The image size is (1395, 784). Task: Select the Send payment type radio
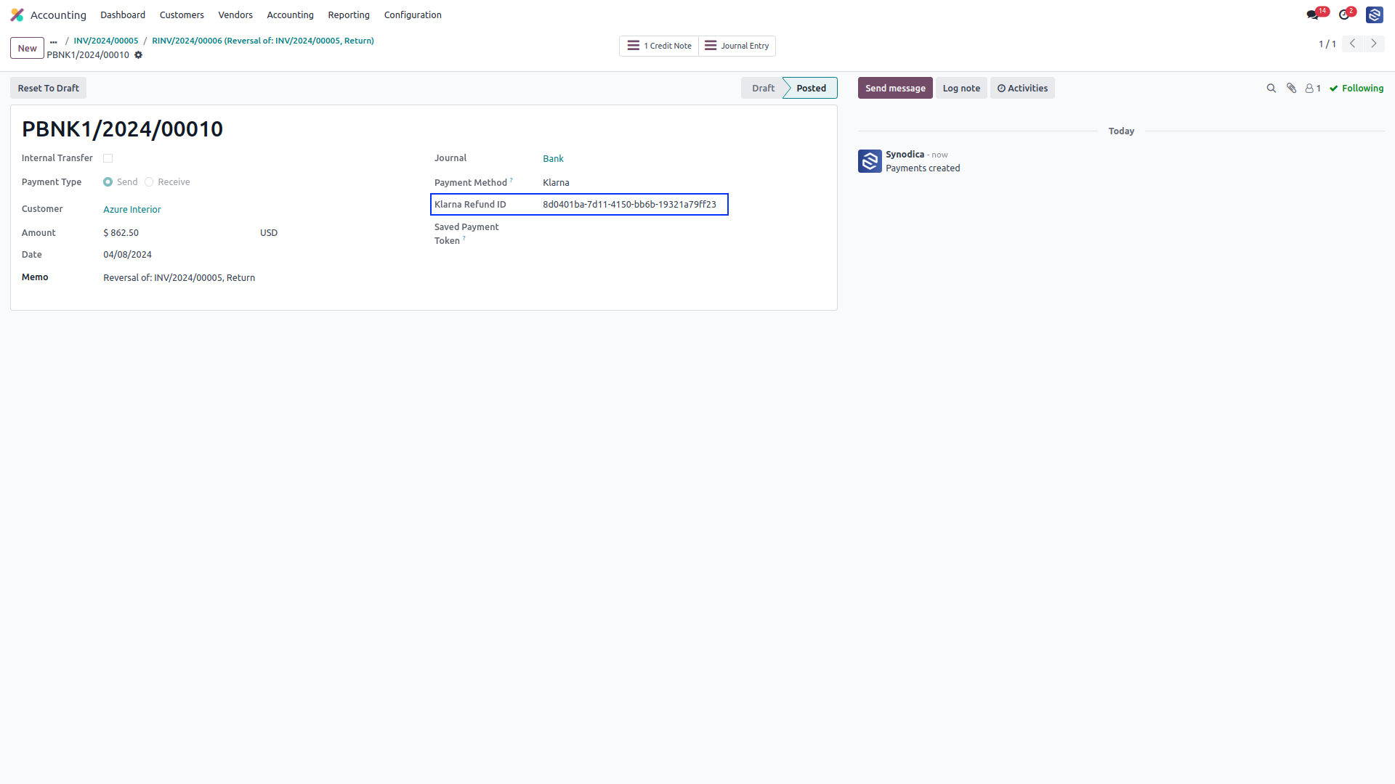[x=108, y=182]
